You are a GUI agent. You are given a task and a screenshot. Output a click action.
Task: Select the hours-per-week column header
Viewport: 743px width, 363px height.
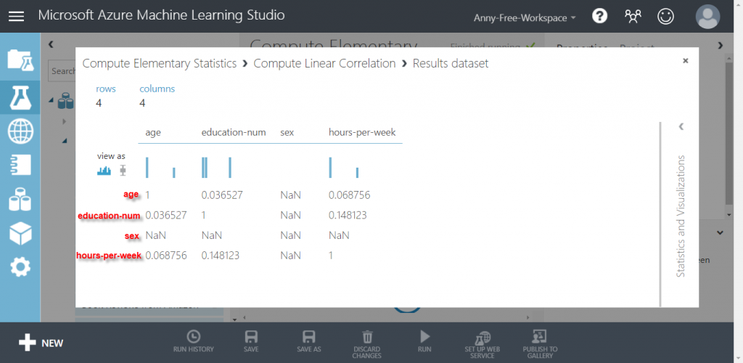[362, 132]
